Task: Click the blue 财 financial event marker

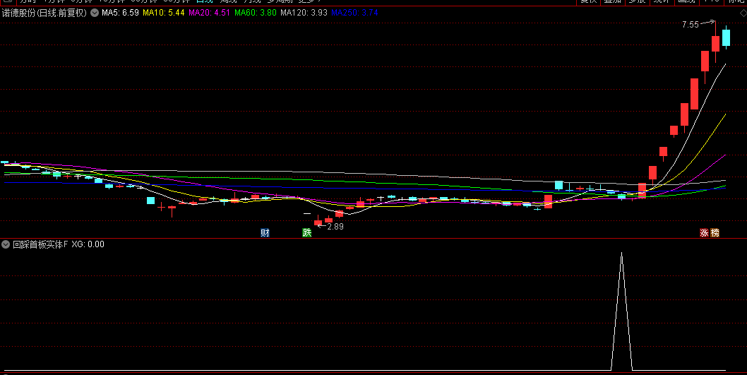Action: pyautogui.click(x=265, y=232)
